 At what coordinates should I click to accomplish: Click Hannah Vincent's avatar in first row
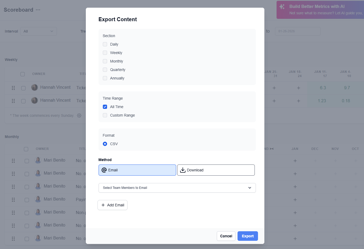click(x=35, y=87)
